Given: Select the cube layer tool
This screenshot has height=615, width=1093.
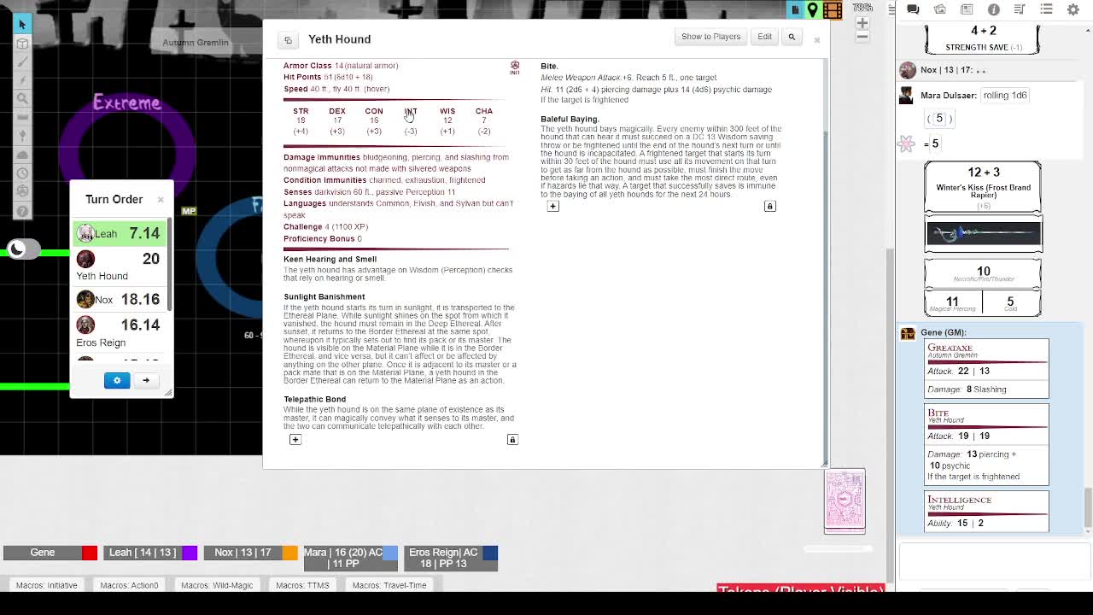Looking at the screenshot, I should click(x=22, y=44).
